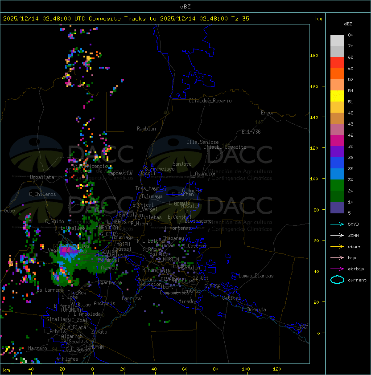Click the Clla.del_Rosario map label
This screenshot has width=371, height=375.
pos(210,101)
